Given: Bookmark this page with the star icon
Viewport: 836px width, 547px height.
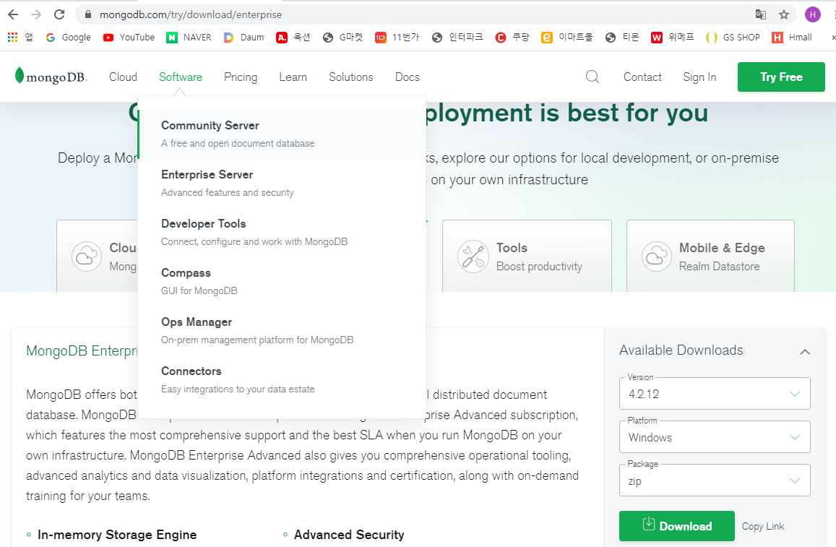Looking at the screenshot, I should point(784,14).
